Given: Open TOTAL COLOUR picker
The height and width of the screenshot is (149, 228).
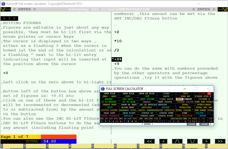Looking at the screenshot, I should 185,110.
